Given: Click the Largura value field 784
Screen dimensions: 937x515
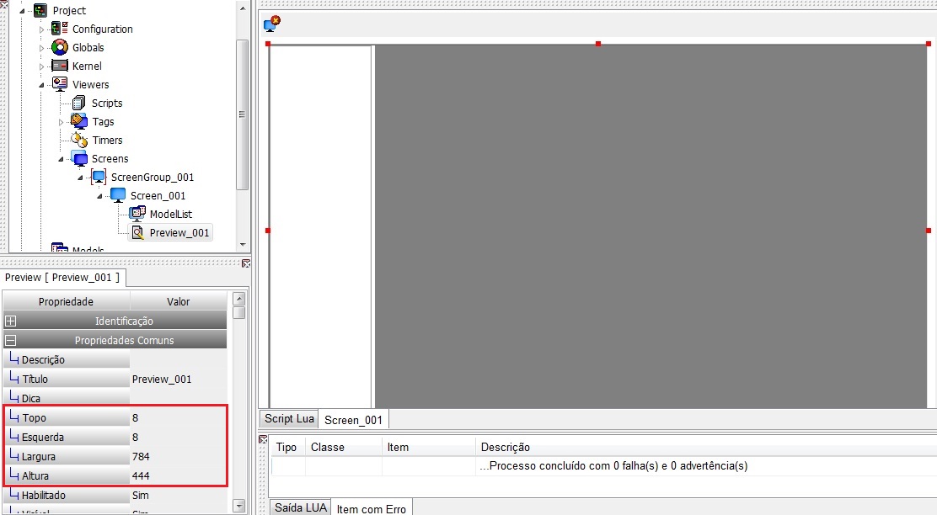Looking at the screenshot, I should (178, 457).
